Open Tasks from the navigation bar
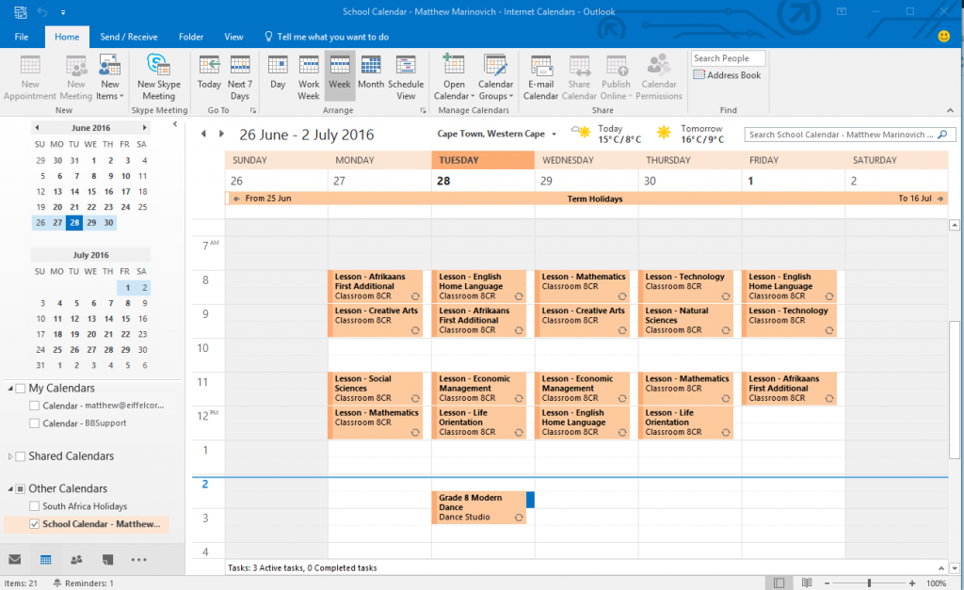 pos(107,559)
